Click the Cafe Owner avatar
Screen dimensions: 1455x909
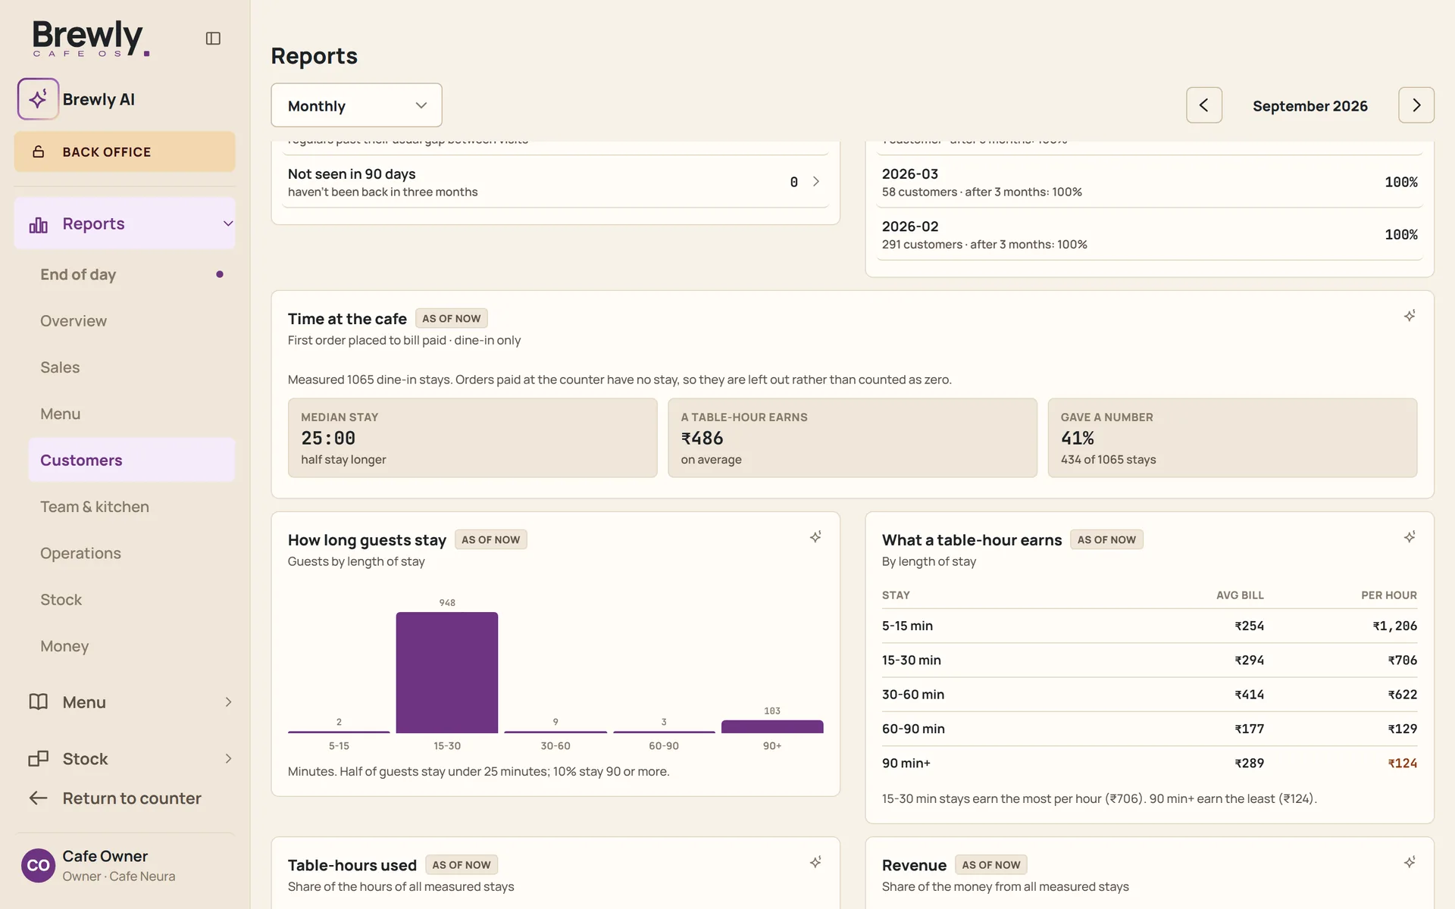click(38, 865)
